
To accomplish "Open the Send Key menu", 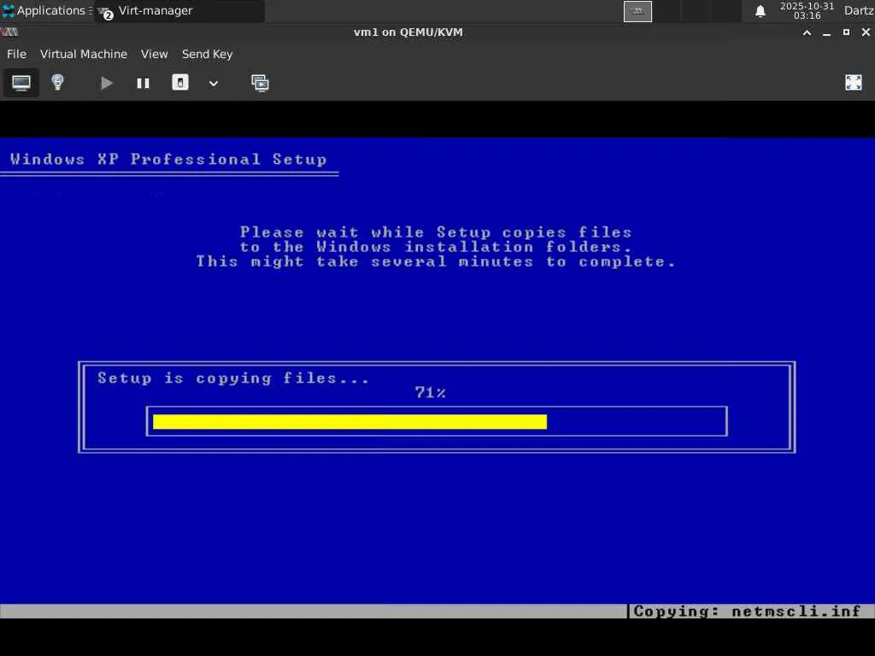I will (207, 54).
